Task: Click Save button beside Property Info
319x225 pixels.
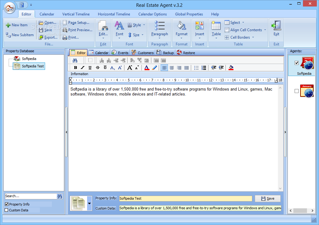Action: click(268, 198)
